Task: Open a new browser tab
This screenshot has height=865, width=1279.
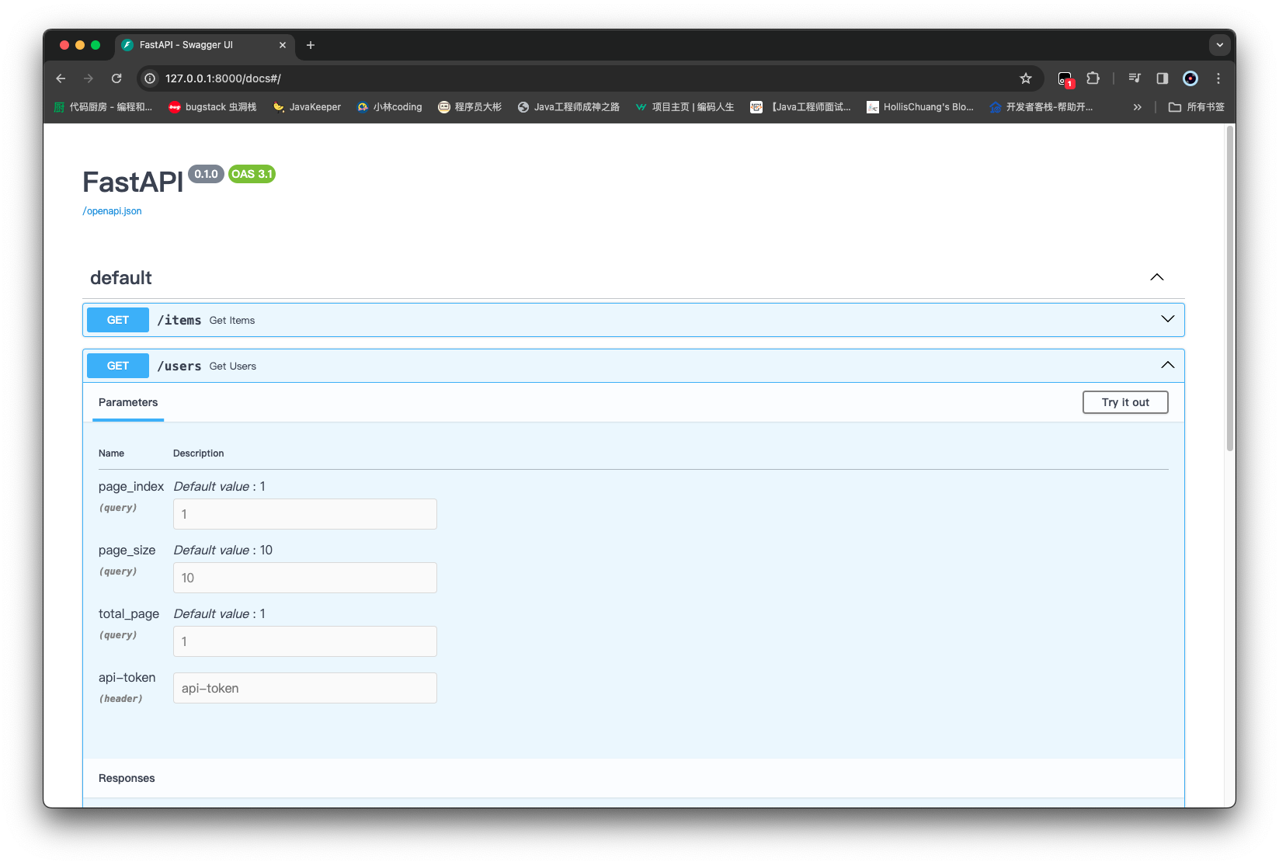Action: (311, 45)
